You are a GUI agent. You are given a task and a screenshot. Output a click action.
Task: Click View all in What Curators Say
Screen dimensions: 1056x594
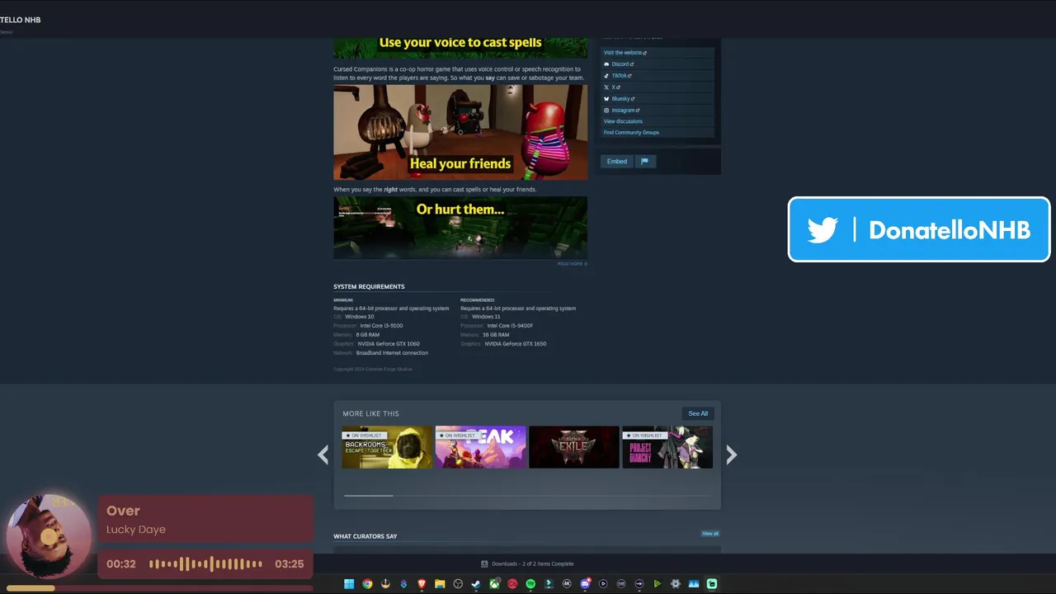click(710, 534)
